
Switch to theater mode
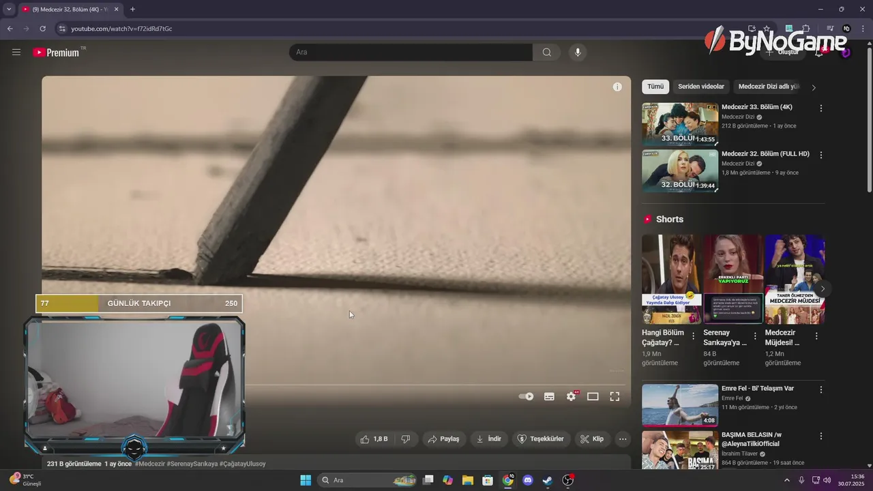pos(593,396)
